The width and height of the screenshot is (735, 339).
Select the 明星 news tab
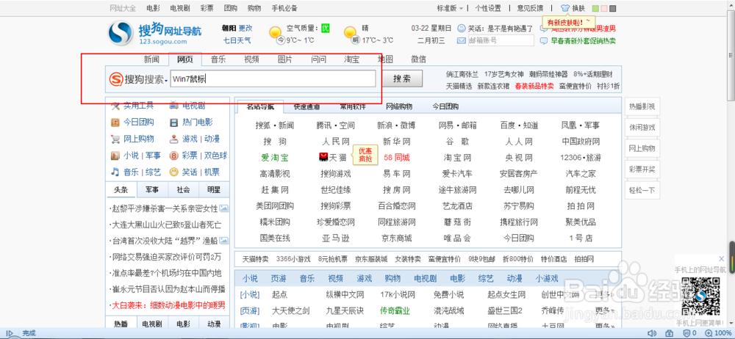pyautogui.click(x=214, y=190)
